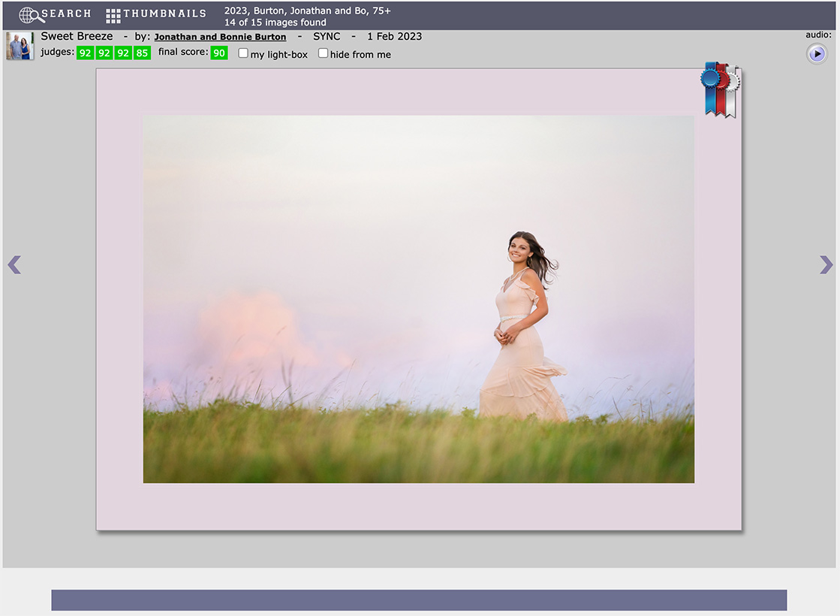
Task: Tick the hide from me checkbox
Action: coord(324,53)
